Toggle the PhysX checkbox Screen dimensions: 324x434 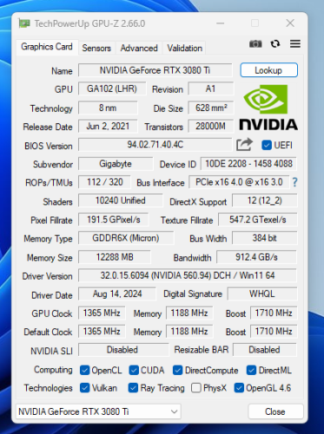pos(196,388)
